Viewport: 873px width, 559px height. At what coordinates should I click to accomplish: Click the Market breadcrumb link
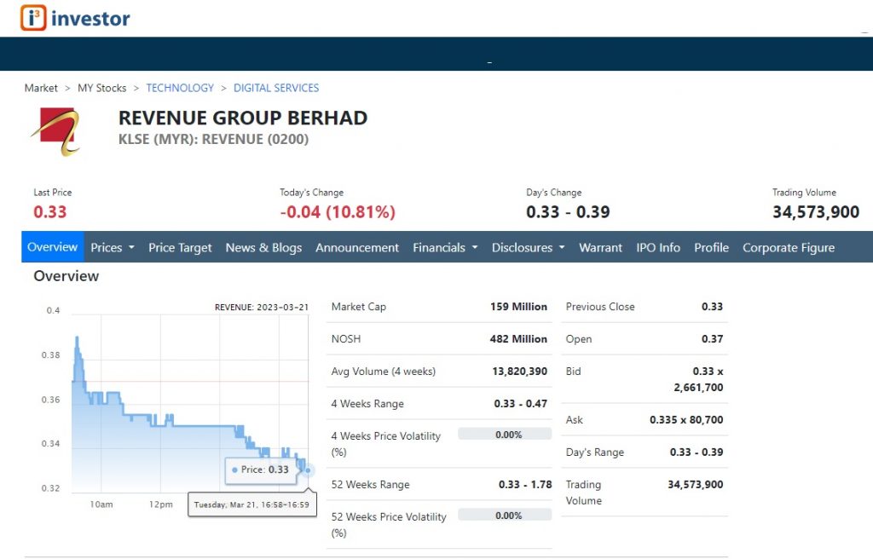(x=41, y=88)
